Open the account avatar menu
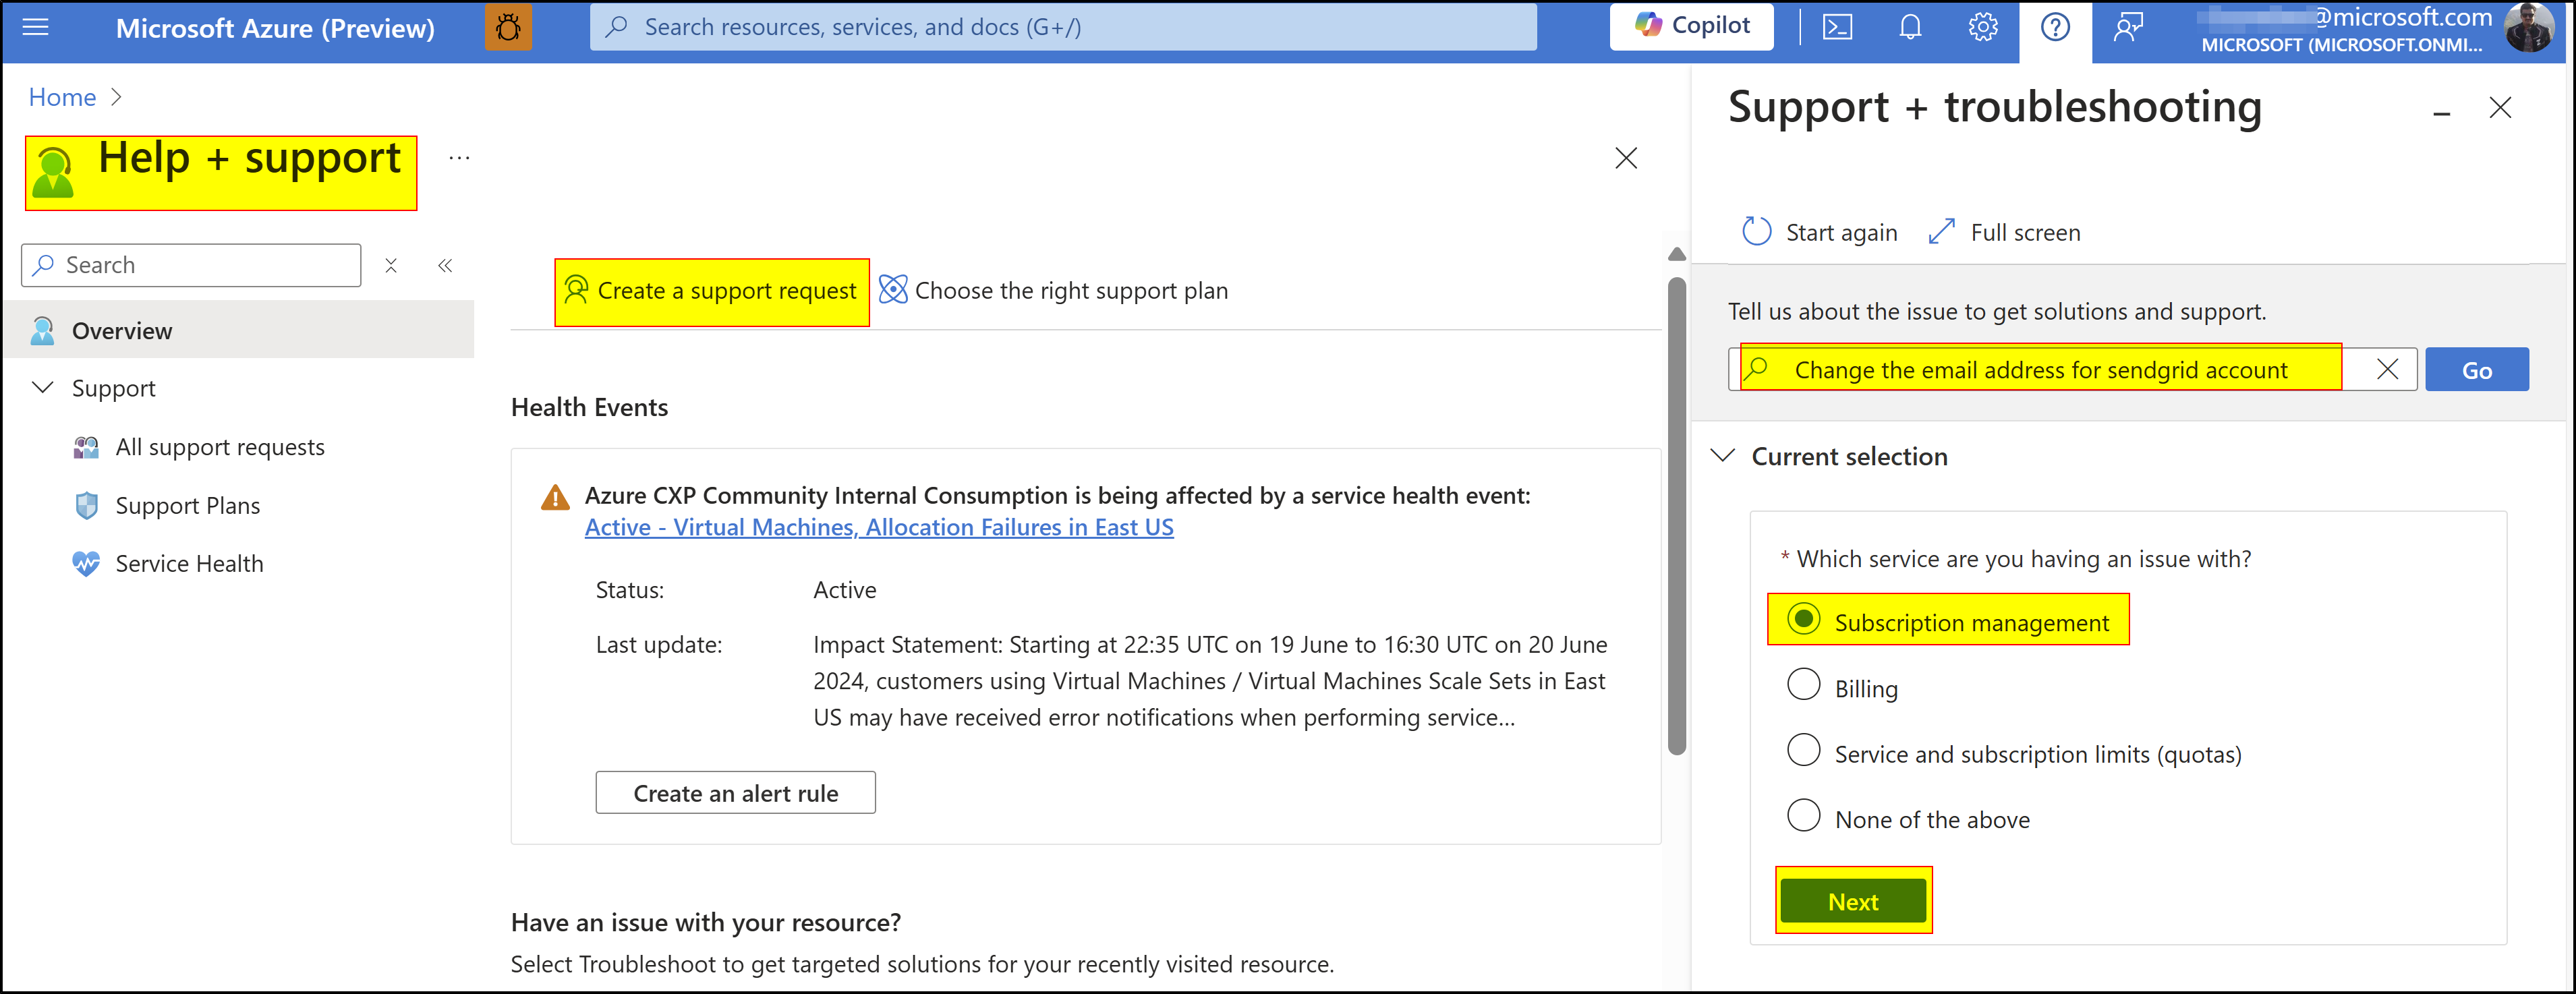Screen dimensions: 2576x994 point(2529,27)
